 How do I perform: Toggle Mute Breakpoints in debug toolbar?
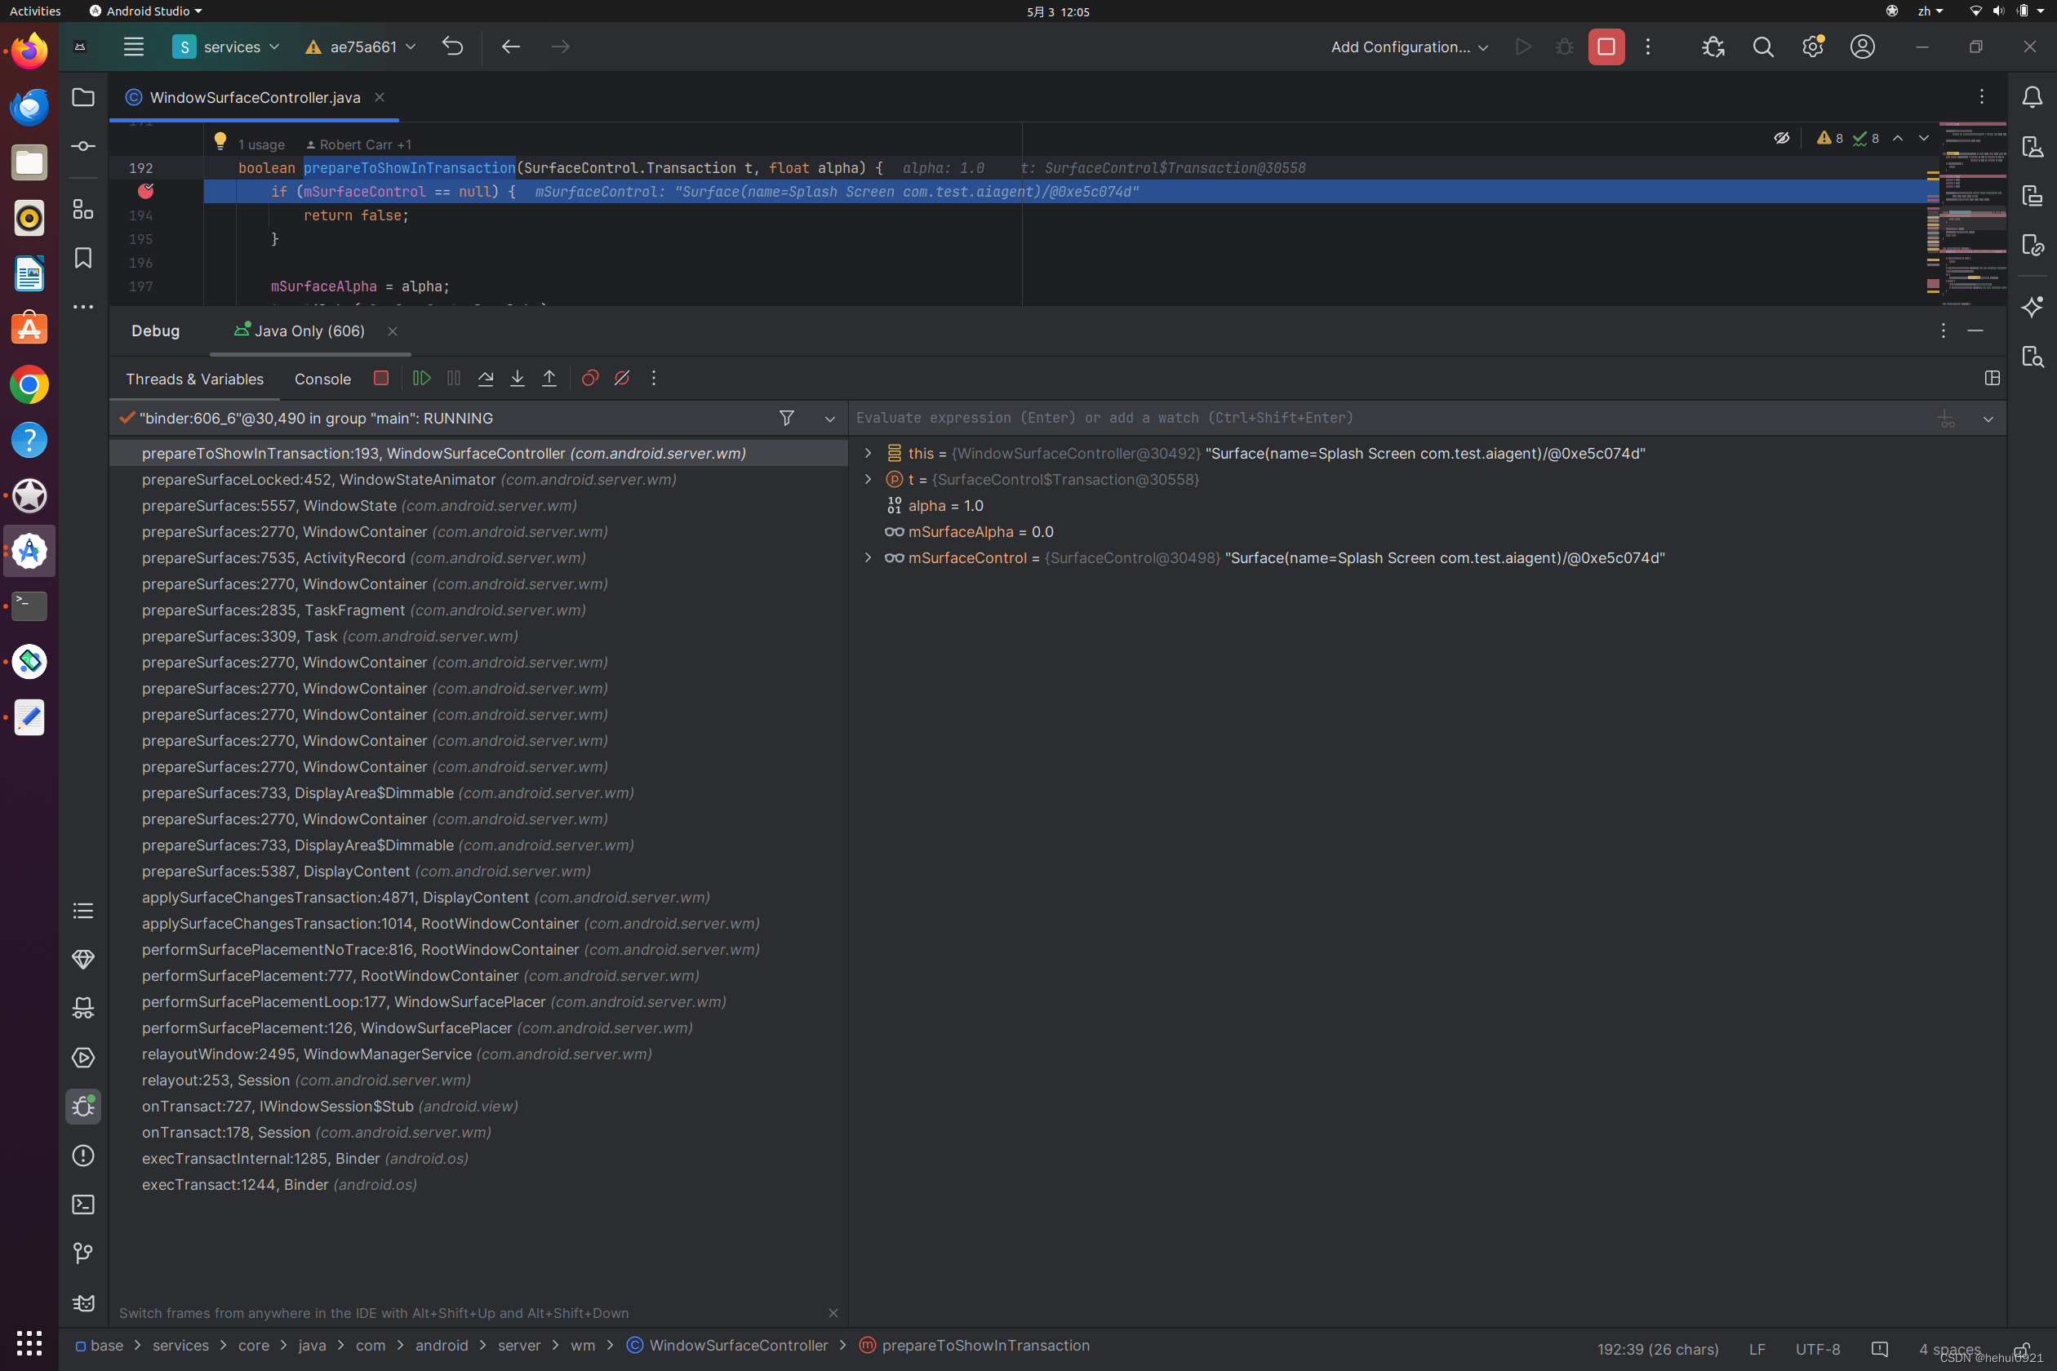tap(622, 378)
